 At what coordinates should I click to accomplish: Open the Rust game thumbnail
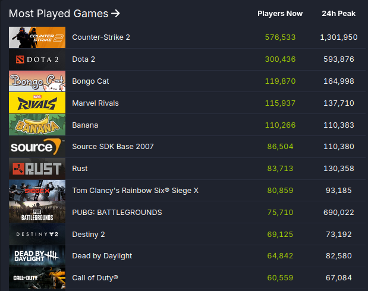37,169
